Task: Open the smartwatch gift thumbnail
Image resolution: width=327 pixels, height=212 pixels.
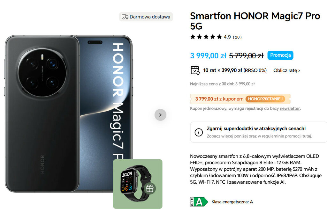Action: (x=138, y=184)
